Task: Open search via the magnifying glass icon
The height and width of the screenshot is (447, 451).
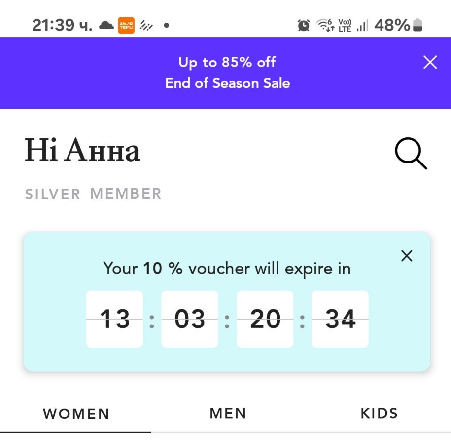Action: 411,154
